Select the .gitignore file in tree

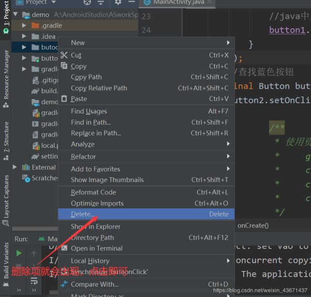pyautogui.click(x=45, y=80)
